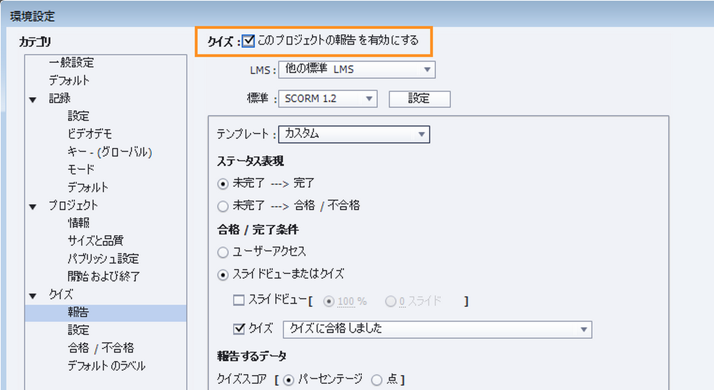Open the テンプレート dropdown set to カスタム

pyautogui.click(x=421, y=134)
